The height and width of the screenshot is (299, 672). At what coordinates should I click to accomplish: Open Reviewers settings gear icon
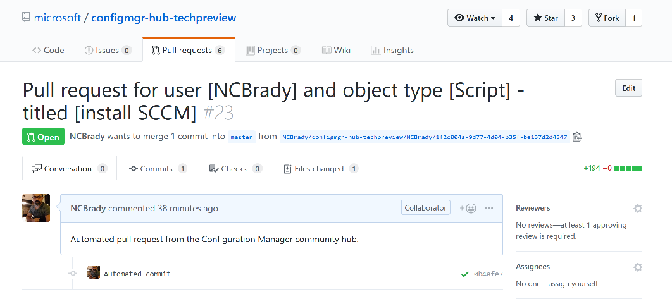point(638,209)
